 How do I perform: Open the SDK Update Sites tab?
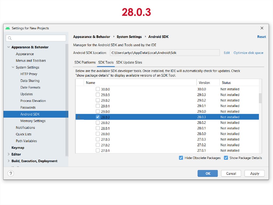tap(129, 62)
